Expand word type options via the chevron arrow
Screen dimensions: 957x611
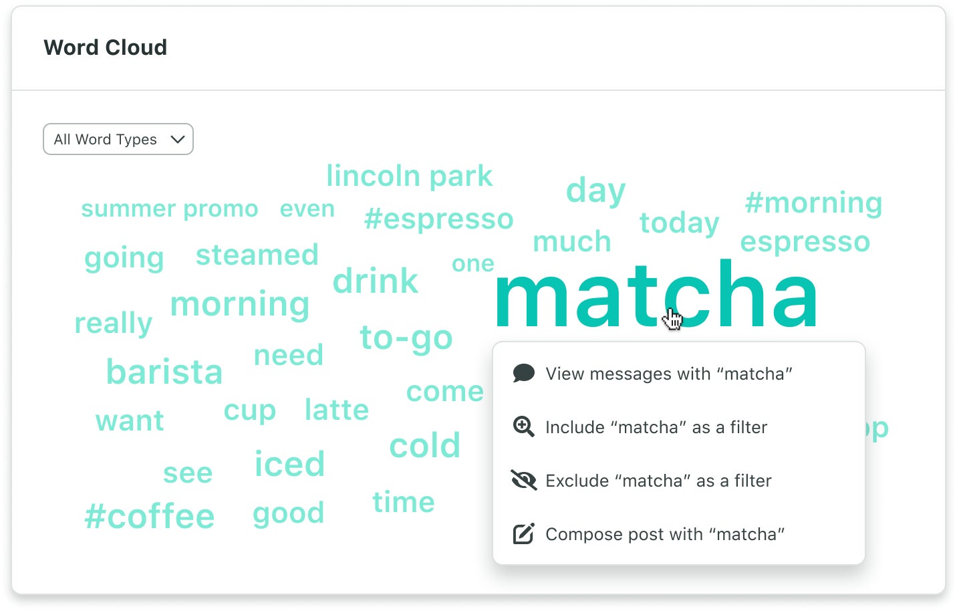pyautogui.click(x=176, y=139)
